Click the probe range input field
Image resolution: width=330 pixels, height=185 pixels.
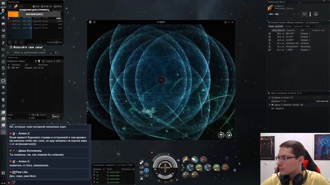(35, 115)
